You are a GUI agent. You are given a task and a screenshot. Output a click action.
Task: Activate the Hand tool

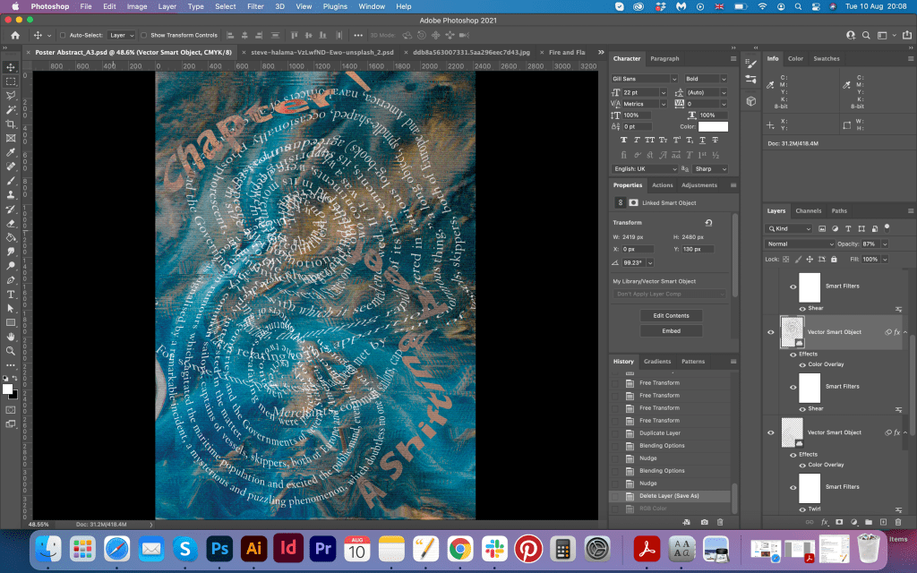(11, 337)
